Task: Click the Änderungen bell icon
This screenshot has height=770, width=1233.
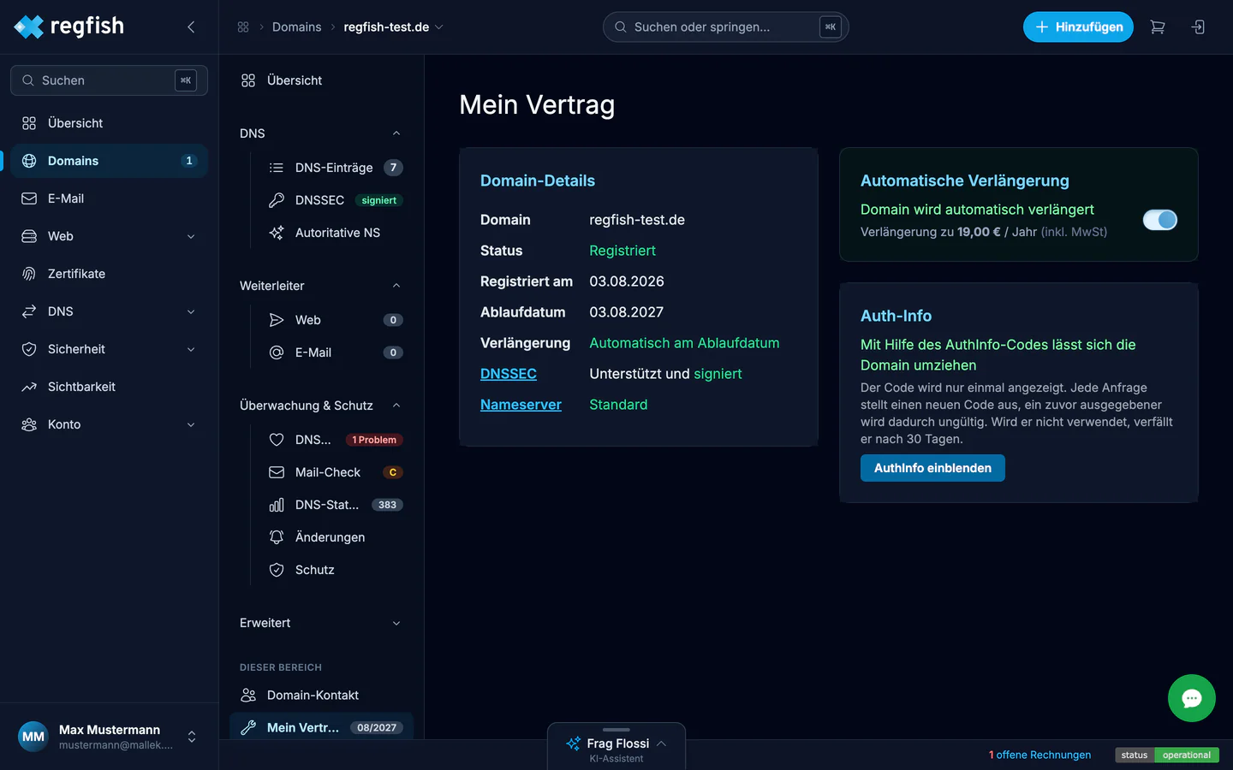Action: pos(277,537)
